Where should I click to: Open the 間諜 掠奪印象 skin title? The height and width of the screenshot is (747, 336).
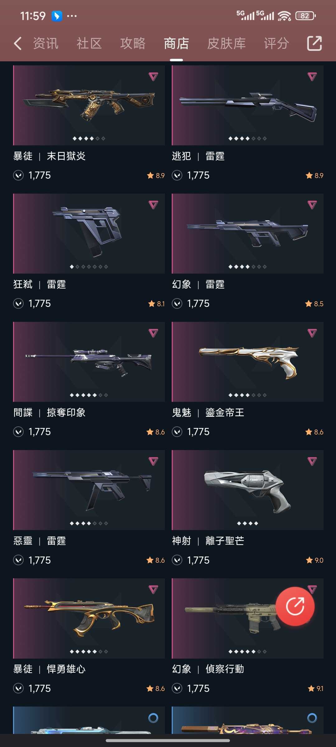[x=49, y=413]
